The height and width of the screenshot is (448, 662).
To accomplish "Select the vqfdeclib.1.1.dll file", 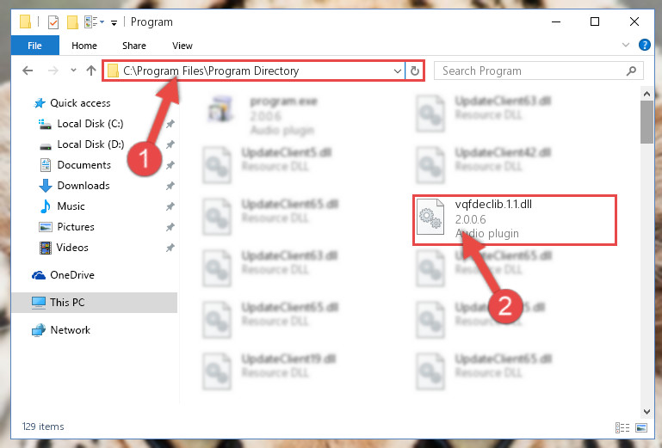I will point(515,219).
